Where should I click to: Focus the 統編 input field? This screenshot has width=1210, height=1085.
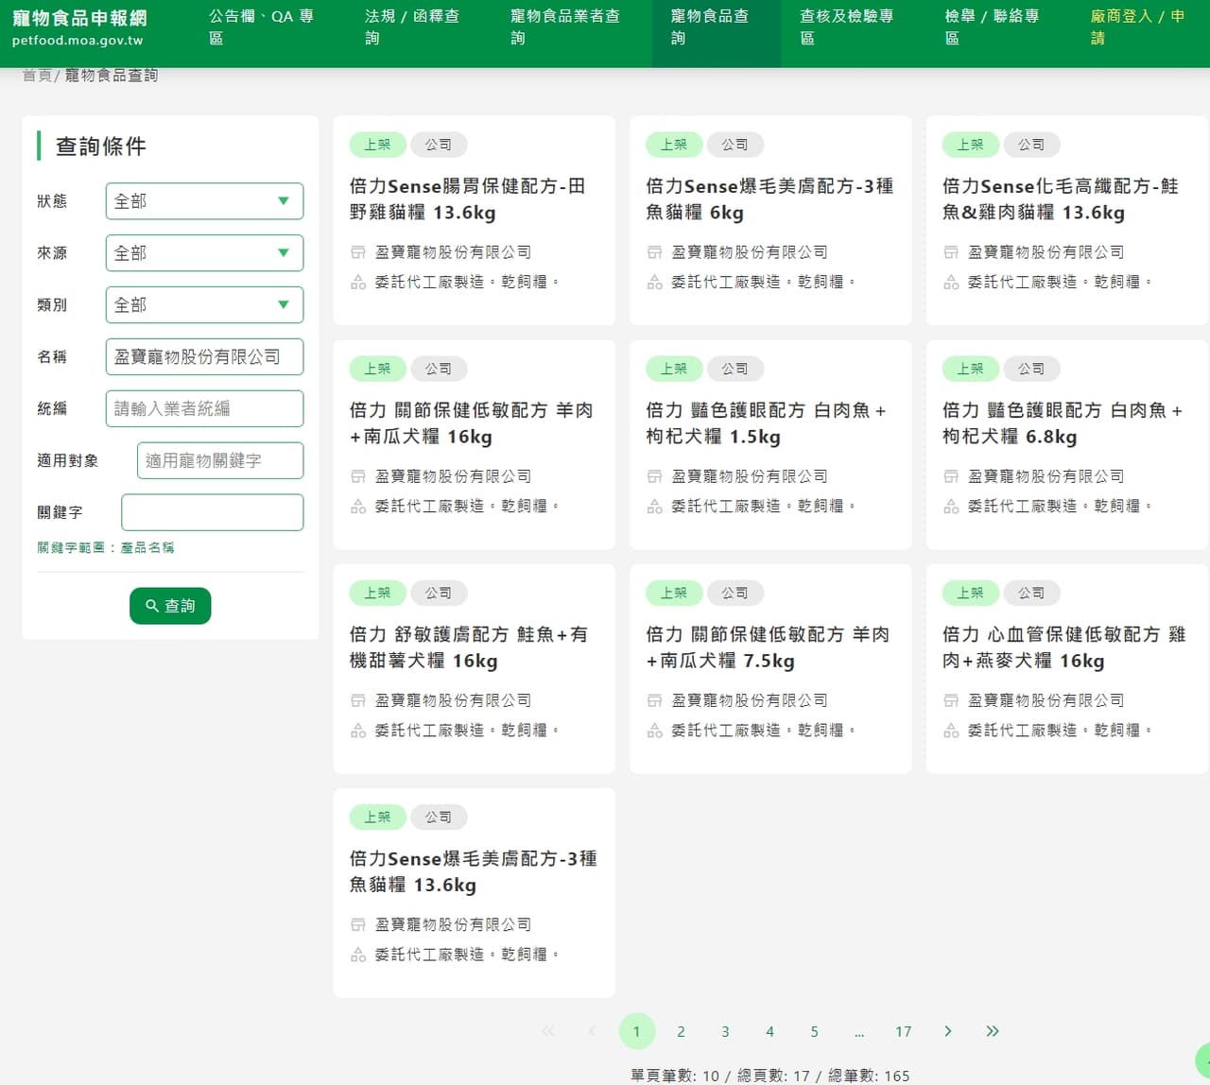point(204,409)
